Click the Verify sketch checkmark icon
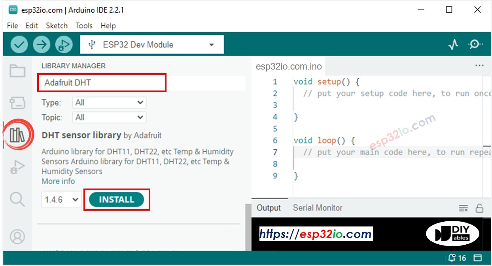Viewport: 492px width, 266px height. (19, 44)
